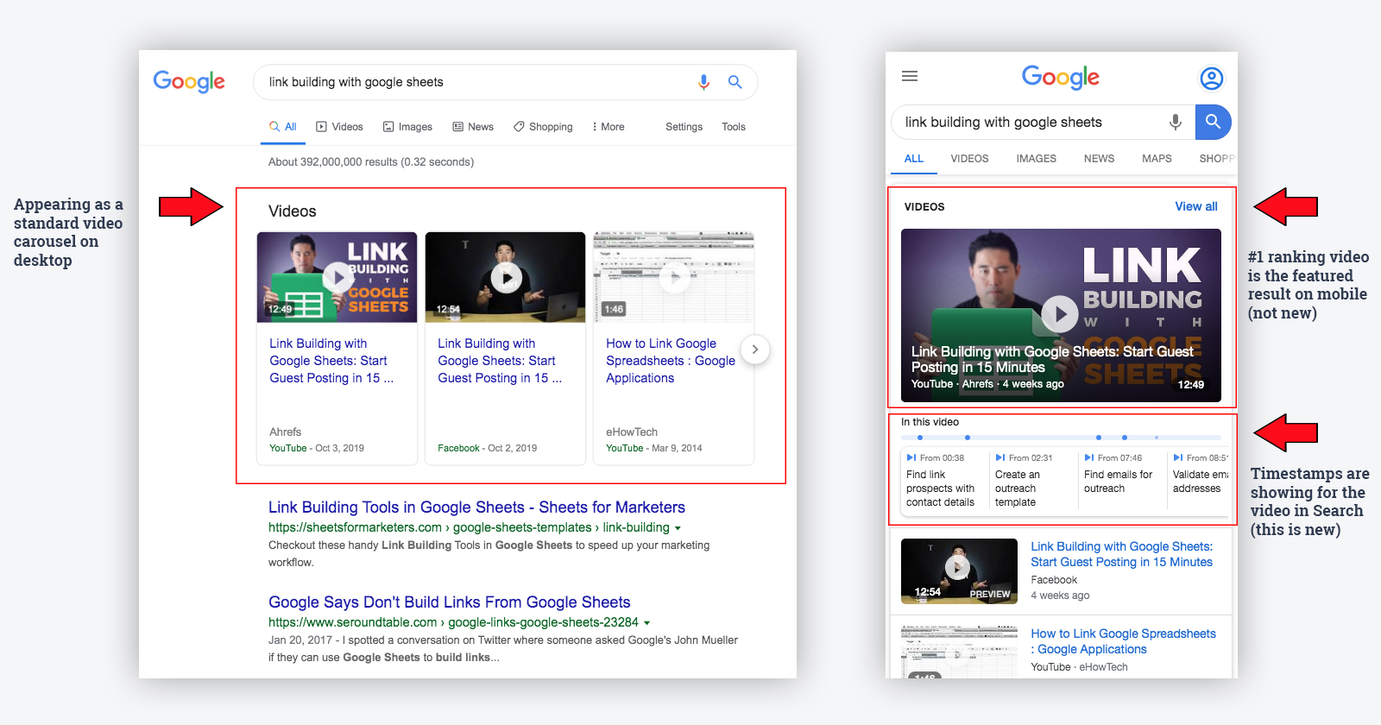Viewport: 1381px width, 725px height.
Task: Expand the seroundtable.com URL dropdown arrow
Action: [646, 623]
